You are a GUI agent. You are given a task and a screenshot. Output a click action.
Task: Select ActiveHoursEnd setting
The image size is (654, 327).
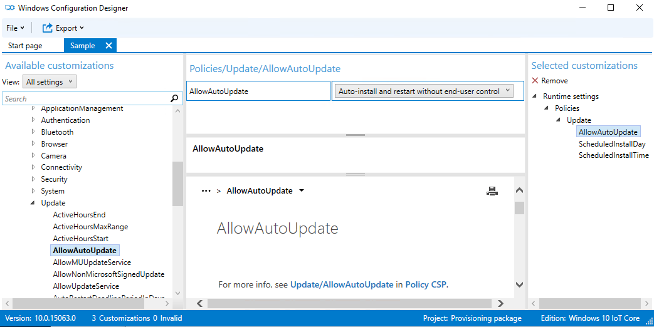pos(79,215)
